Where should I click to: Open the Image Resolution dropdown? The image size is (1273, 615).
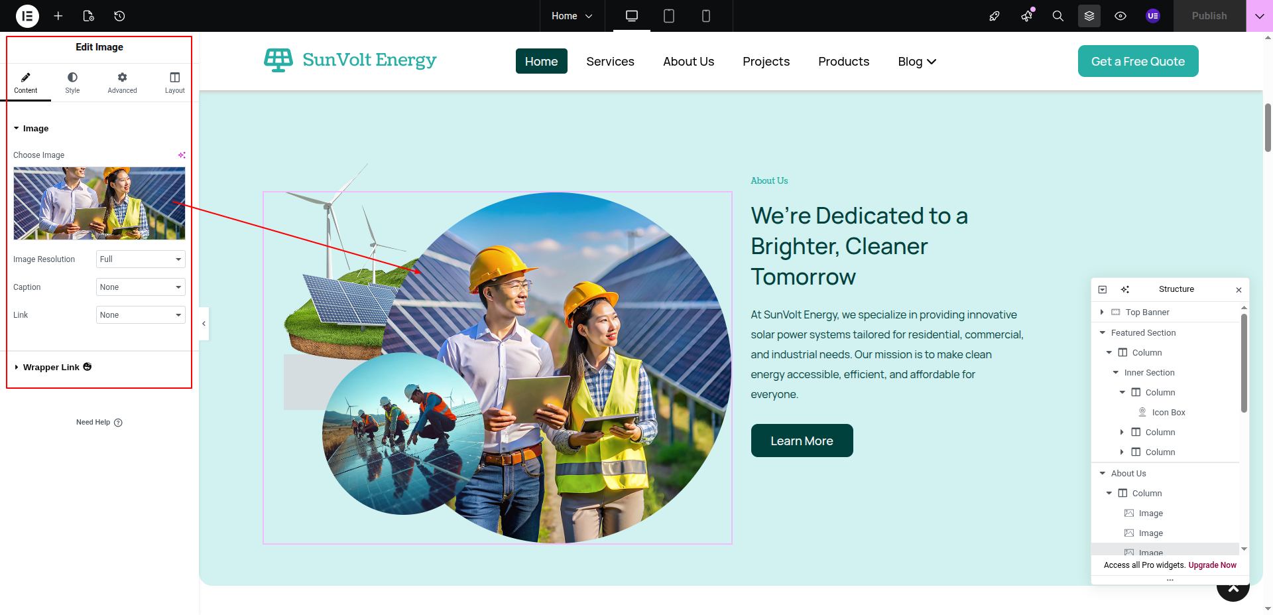pos(141,259)
